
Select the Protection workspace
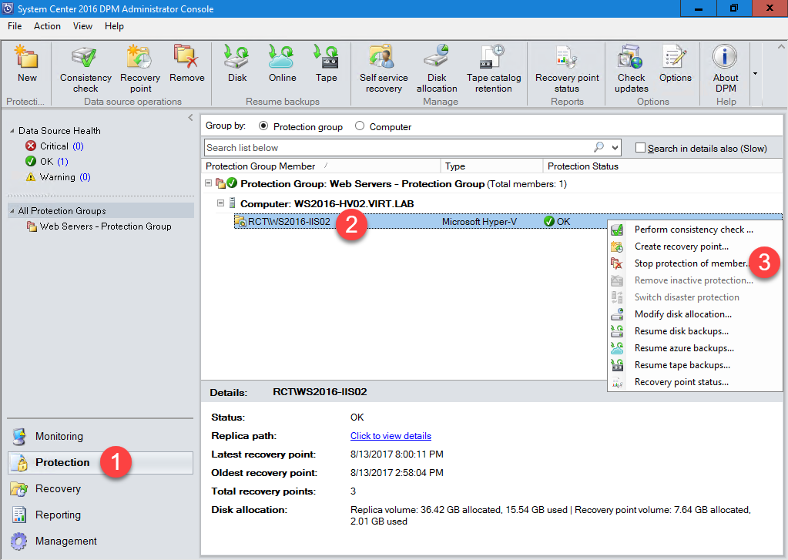(x=100, y=462)
